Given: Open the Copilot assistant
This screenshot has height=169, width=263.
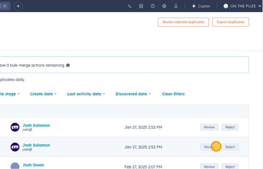Looking at the screenshot, I should coord(201,6).
